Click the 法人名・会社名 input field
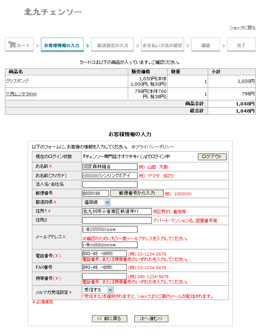This screenshot has height=334, width=260. coord(110,185)
